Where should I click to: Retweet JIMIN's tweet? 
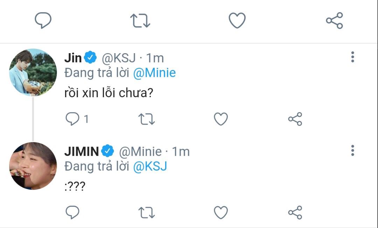click(x=147, y=212)
